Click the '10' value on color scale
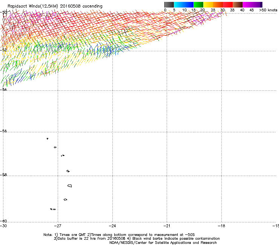The width and height of the screenshot is (279, 245). coord(184,10)
